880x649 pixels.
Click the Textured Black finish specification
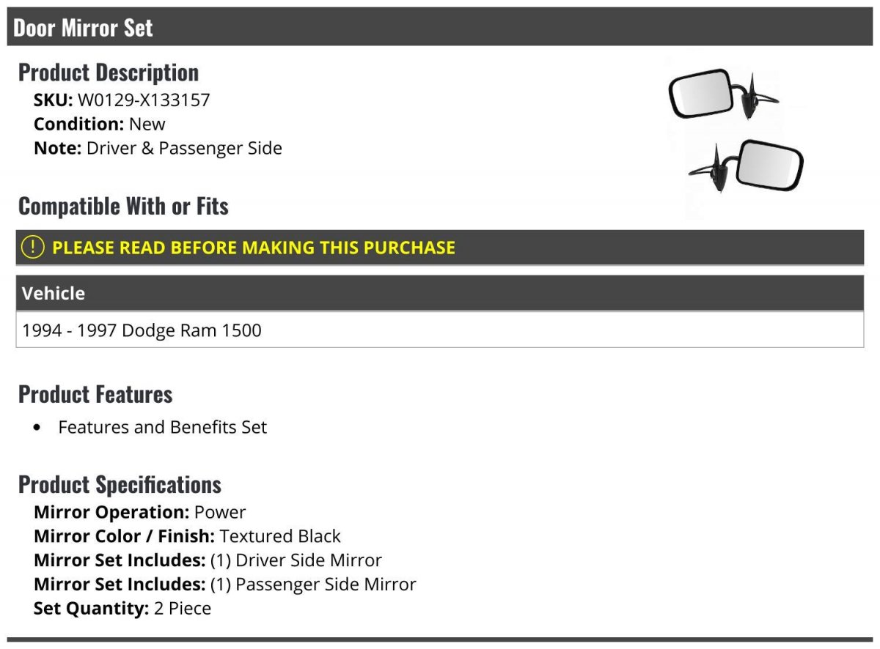pos(280,536)
